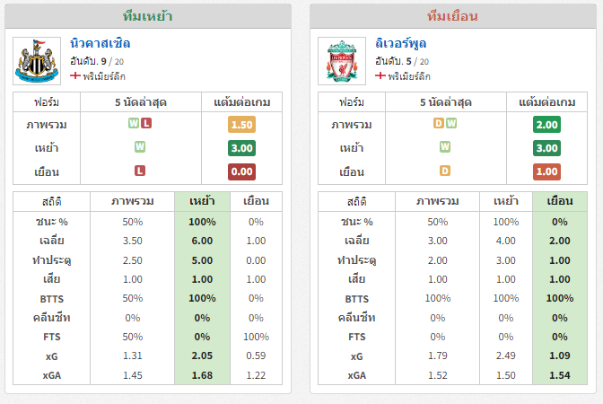This screenshot has height=404, width=603.
Task: Click the W badge in Liverpool's home form row
Action: (x=445, y=146)
